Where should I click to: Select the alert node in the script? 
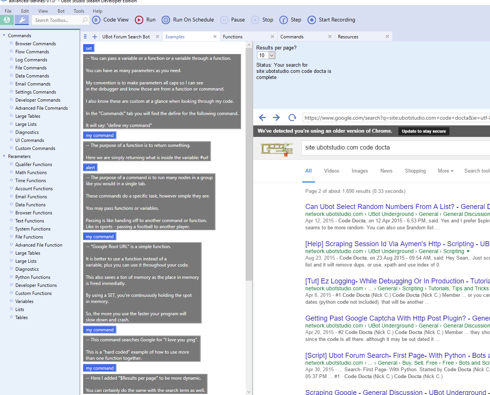pyautogui.click(x=90, y=168)
